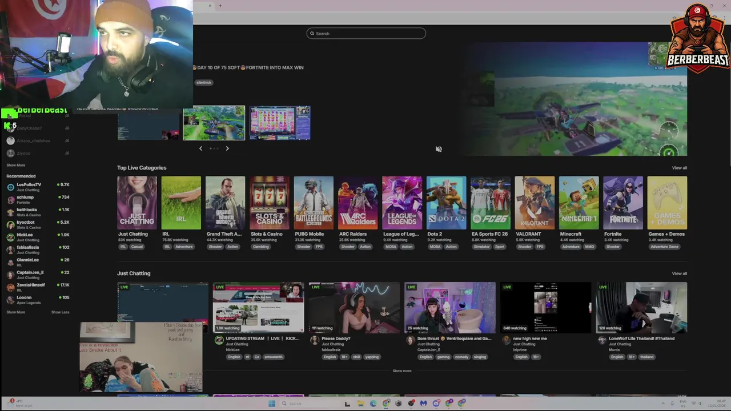
Task: Open schlump recommended channel avatar
Action: [x=10, y=199]
